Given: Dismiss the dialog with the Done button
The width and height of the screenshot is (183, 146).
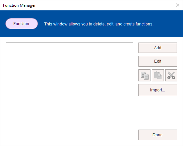Looking at the screenshot, I should [x=158, y=135].
